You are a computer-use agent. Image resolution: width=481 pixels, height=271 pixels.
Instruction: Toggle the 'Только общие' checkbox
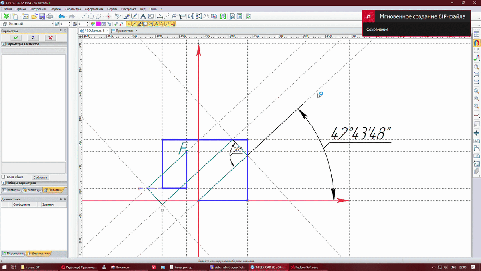pyautogui.click(x=4, y=177)
